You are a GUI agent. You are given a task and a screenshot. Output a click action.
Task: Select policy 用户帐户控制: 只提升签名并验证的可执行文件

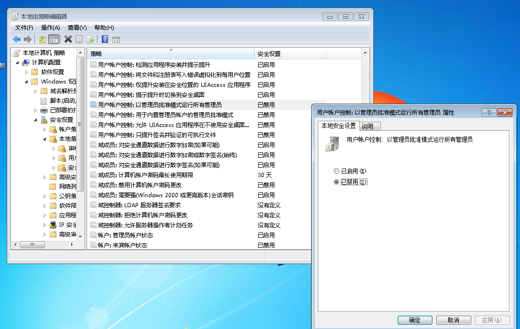point(157,135)
